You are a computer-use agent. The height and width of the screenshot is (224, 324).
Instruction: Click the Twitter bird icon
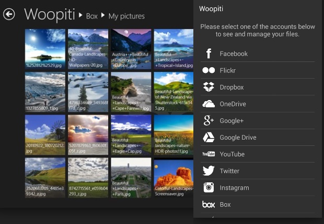pos(209,171)
